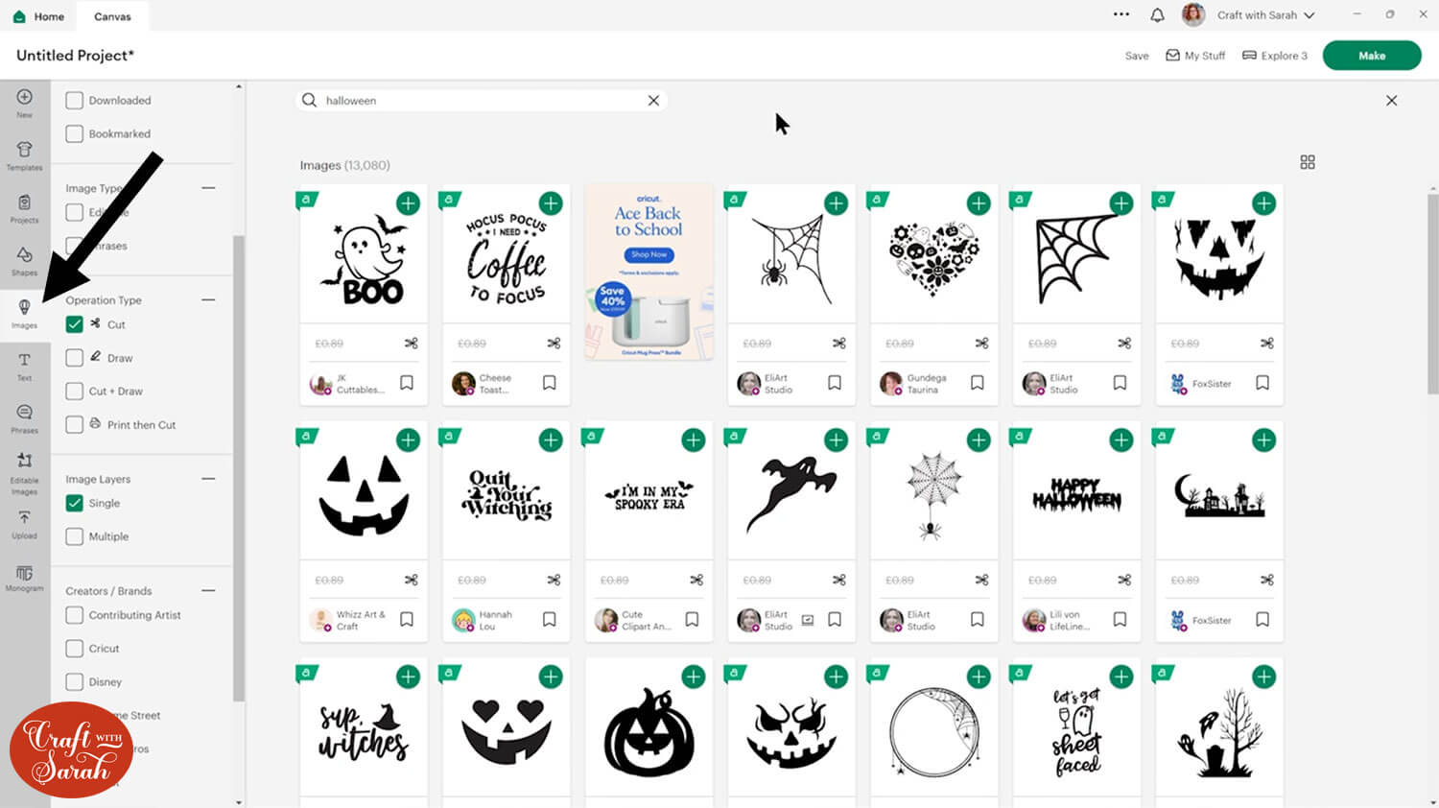This screenshot has width=1439, height=808.
Task: Open the three-dot more options menu
Action: point(1121,14)
